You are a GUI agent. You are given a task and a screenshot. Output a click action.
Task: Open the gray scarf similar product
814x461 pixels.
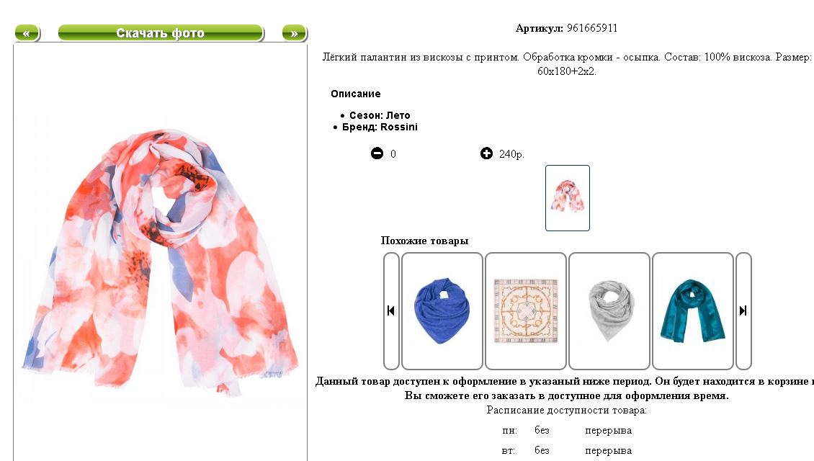609,310
